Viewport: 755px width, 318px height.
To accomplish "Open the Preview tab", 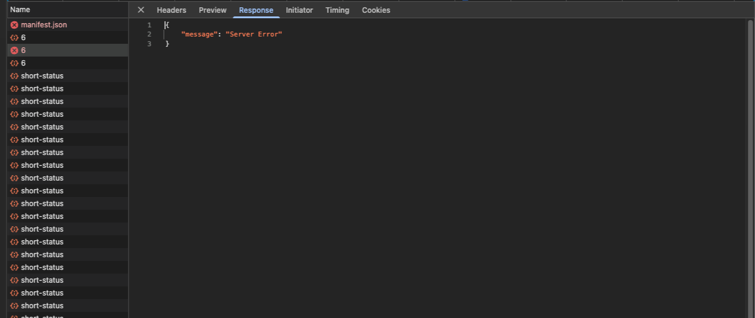I will coord(212,10).
